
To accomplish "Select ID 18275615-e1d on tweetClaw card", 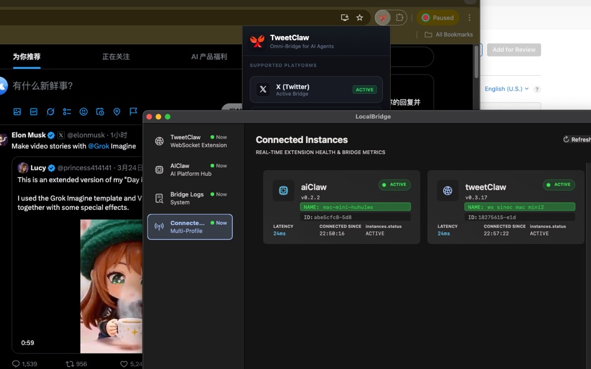I will 519,217.
